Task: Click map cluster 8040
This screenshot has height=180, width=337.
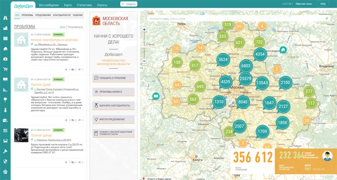Action: (243, 102)
